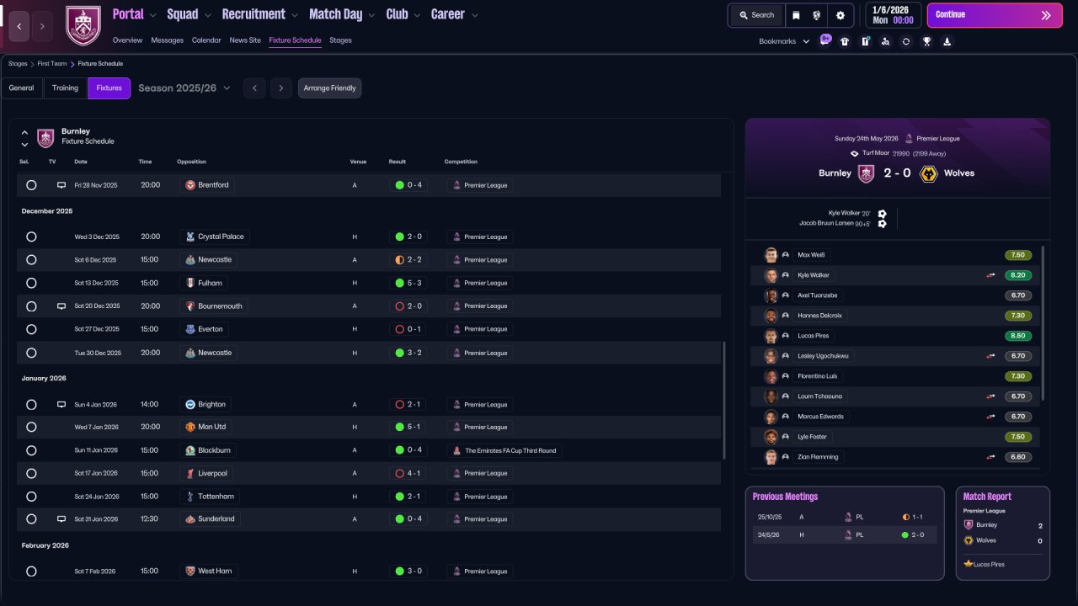Select the Man Utd fixture radio button
The image size is (1078, 606).
(31, 427)
